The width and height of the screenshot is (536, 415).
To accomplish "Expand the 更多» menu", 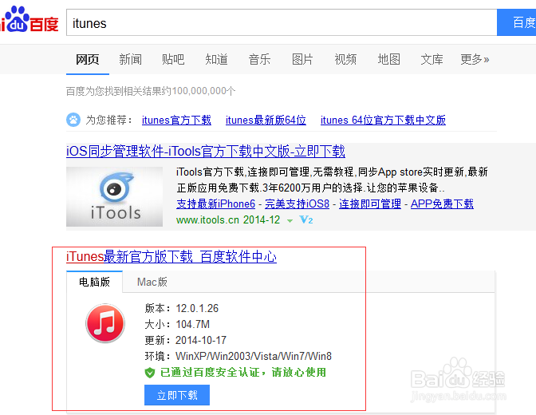I will pyautogui.click(x=475, y=60).
